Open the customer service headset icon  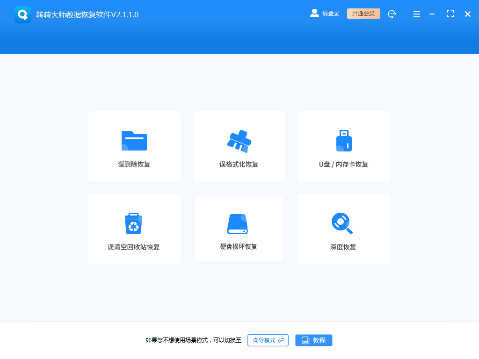click(392, 14)
